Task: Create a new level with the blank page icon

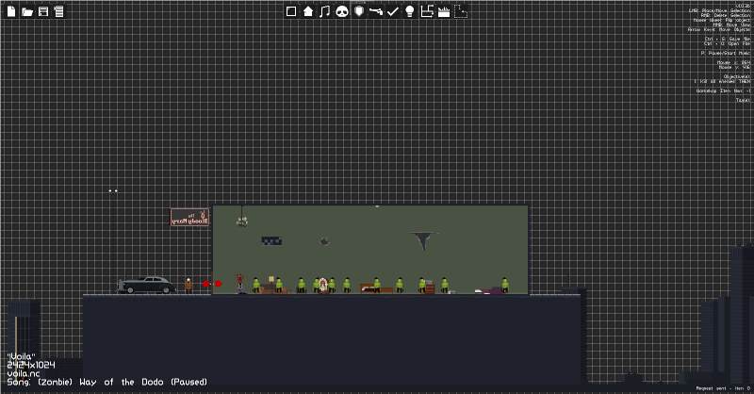Action: pyautogui.click(x=11, y=11)
